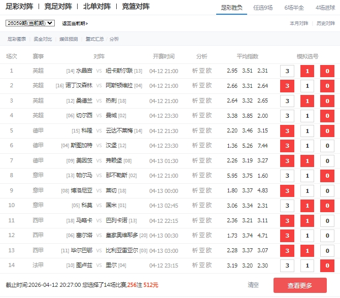Open the 26059期 period dropdown

(x=30, y=23)
